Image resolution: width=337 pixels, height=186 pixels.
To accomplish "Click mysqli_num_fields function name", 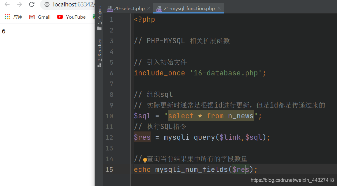I will point(191,170).
